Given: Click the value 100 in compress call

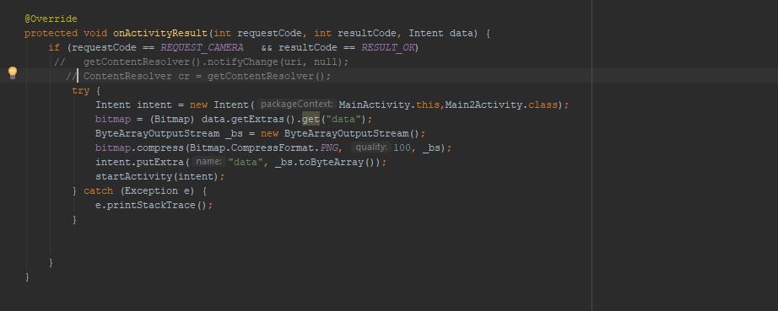Looking at the screenshot, I should tap(402, 148).
